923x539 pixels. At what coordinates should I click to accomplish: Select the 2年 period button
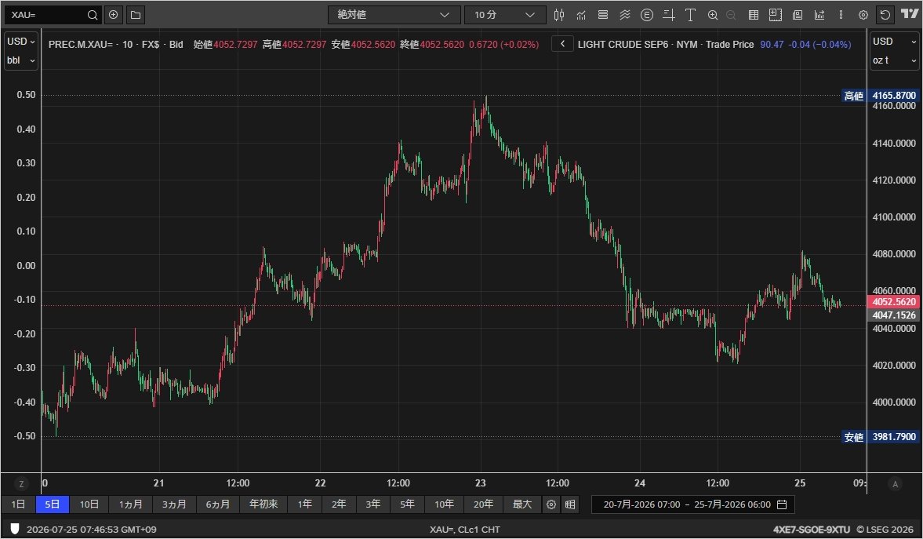pyautogui.click(x=339, y=504)
